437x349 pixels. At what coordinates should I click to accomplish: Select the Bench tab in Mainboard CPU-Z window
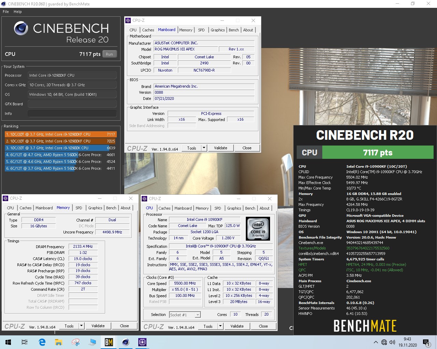pos(234,30)
